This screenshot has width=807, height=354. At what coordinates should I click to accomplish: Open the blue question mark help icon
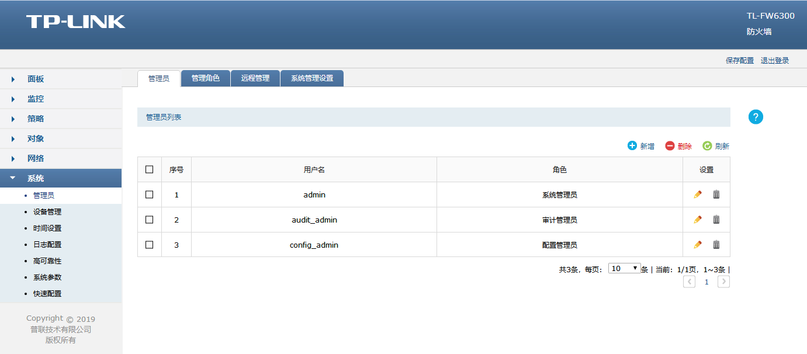click(756, 117)
